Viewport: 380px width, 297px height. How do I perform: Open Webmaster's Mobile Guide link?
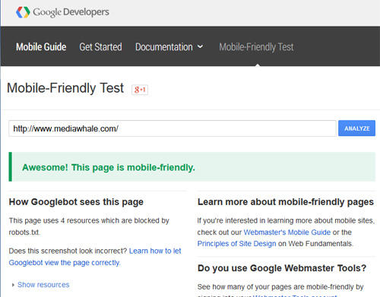coord(287,232)
